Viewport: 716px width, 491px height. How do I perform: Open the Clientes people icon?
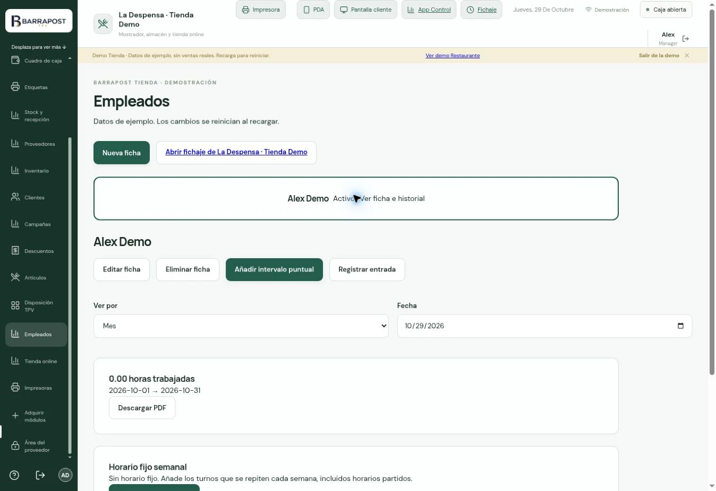point(15,197)
